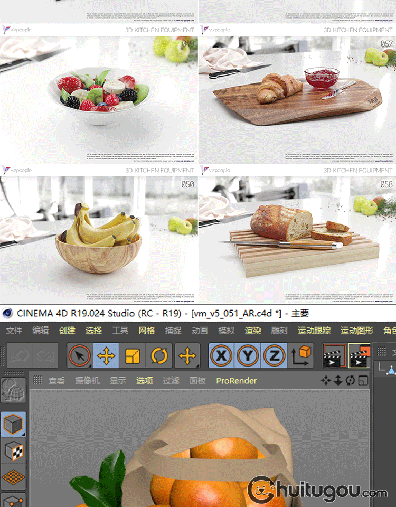
Task: Click the recent tools move icon
Action: (187, 355)
